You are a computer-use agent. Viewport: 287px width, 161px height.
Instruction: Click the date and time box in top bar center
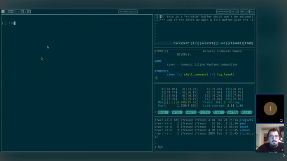[128, 12]
